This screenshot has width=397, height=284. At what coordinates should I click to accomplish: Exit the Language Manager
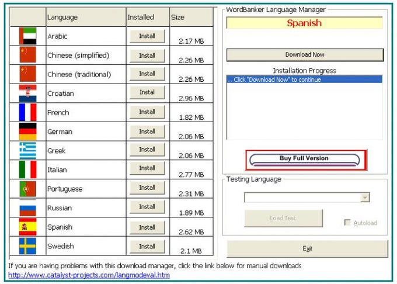[307, 249]
